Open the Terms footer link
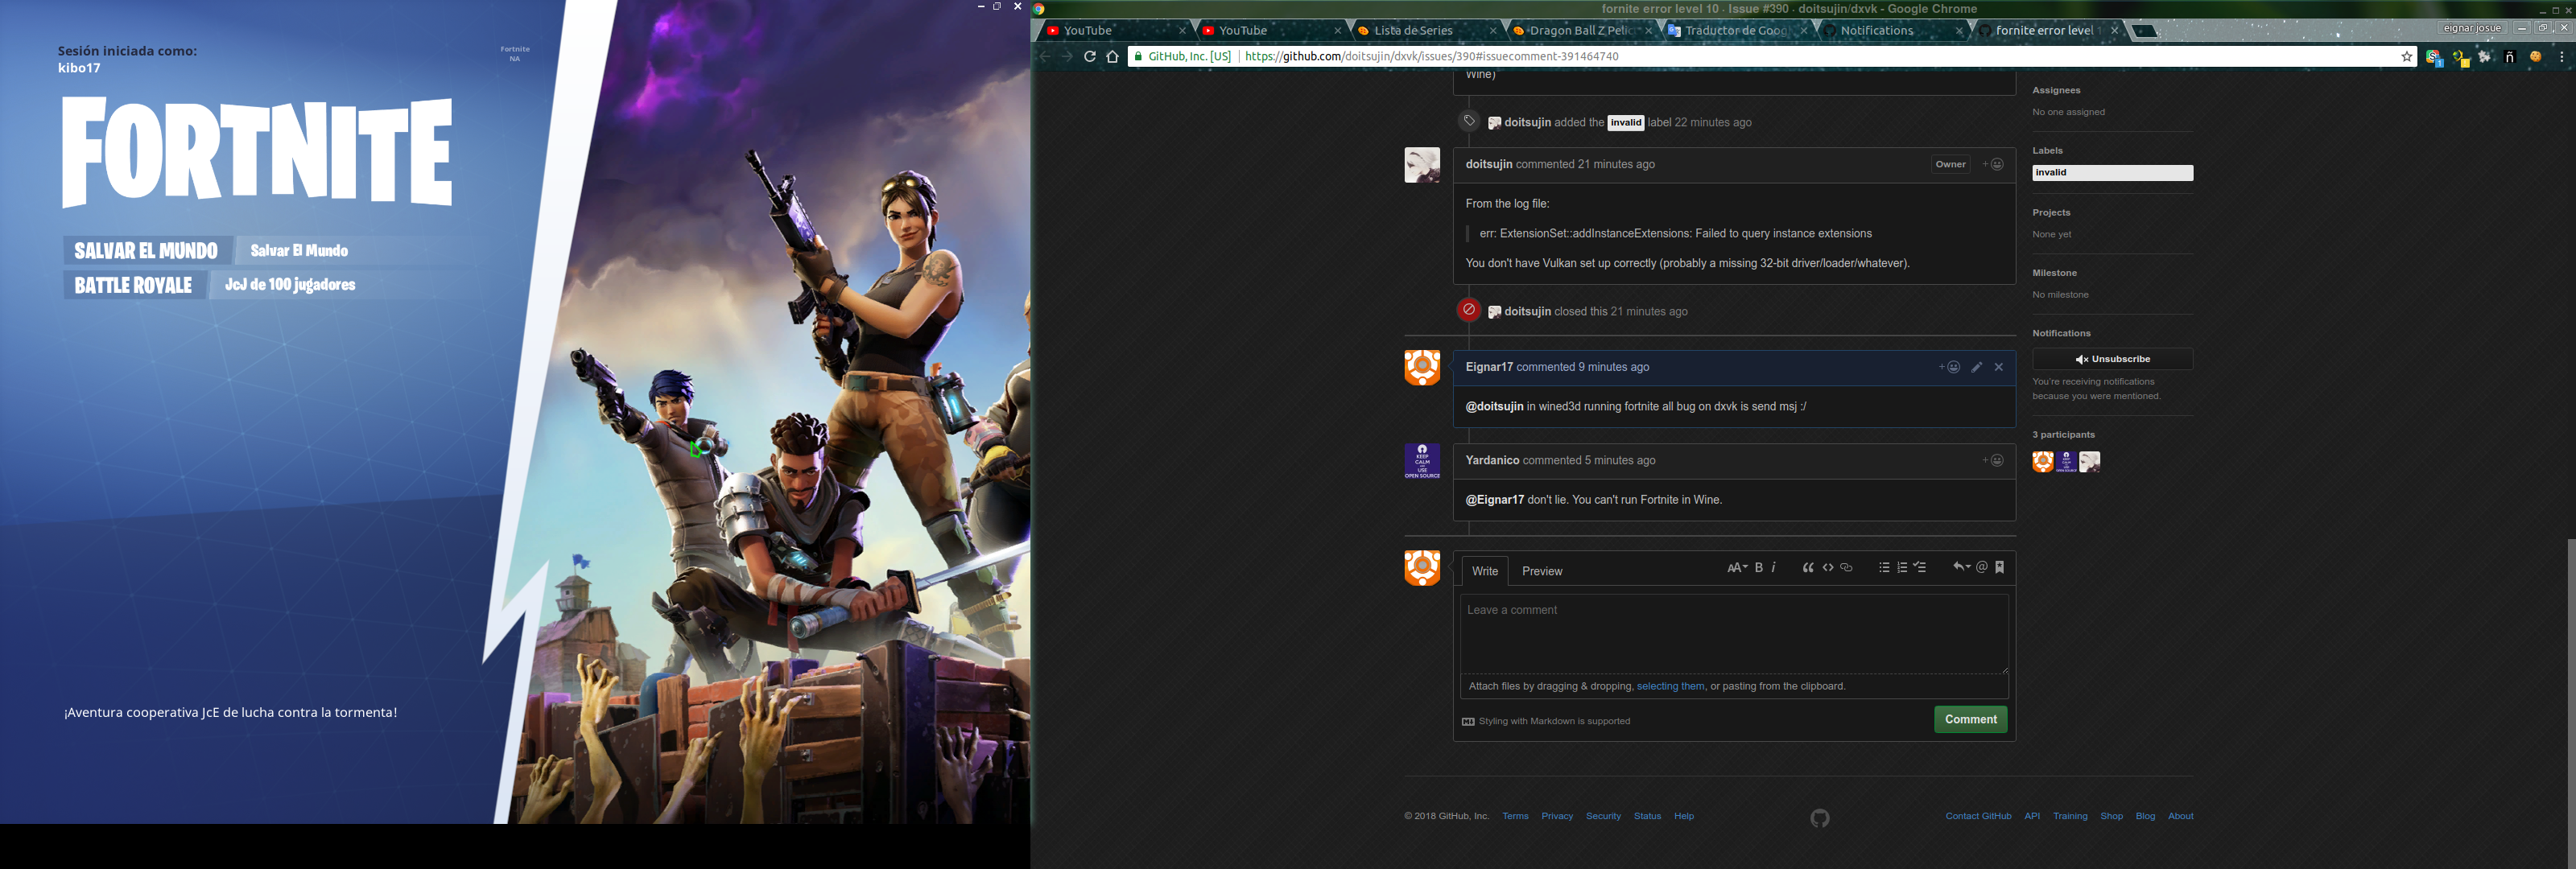 1515,816
